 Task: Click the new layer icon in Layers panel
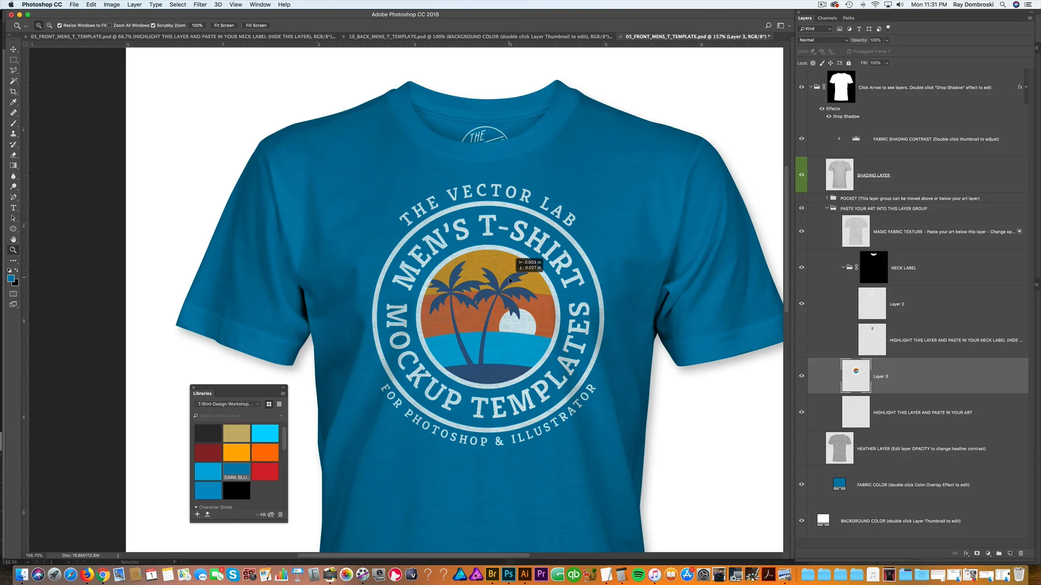1010,554
